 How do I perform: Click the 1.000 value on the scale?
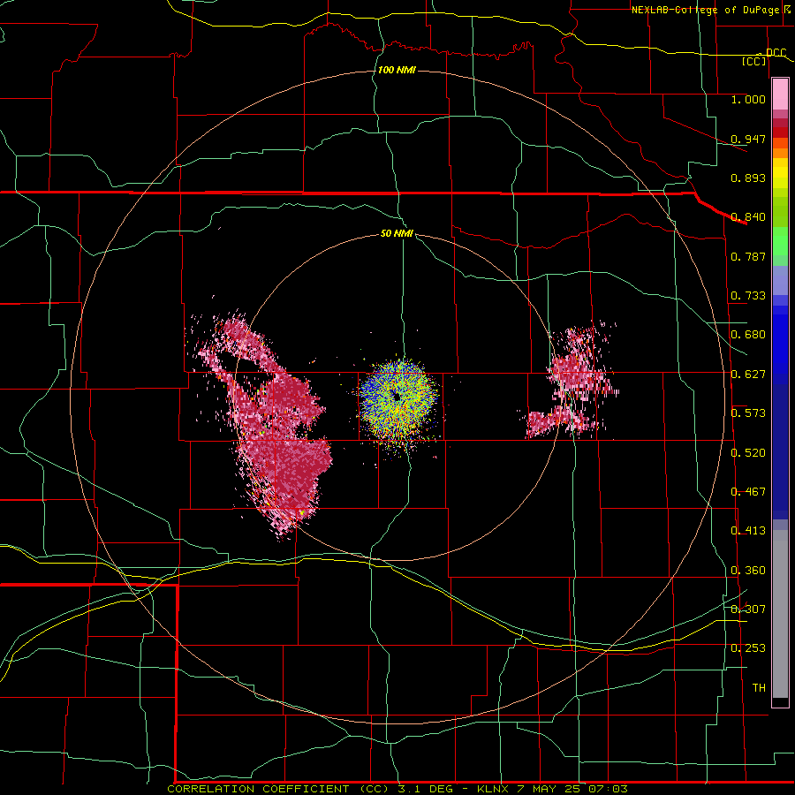coord(748,99)
